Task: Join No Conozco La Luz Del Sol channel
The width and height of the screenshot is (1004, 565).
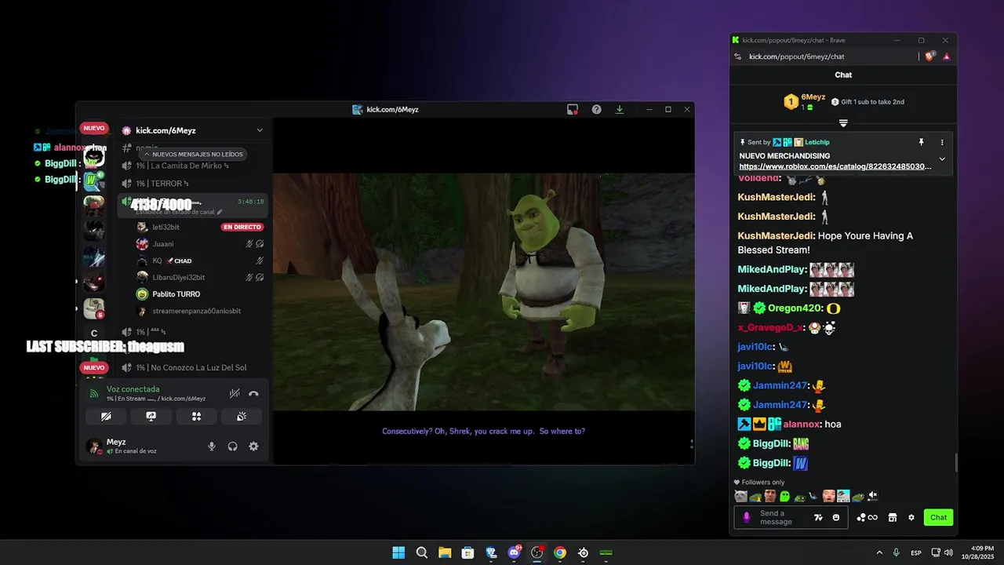Action: point(193,367)
